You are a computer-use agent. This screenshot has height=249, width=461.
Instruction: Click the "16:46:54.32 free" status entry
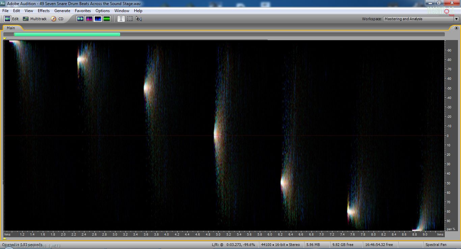click(x=379, y=245)
